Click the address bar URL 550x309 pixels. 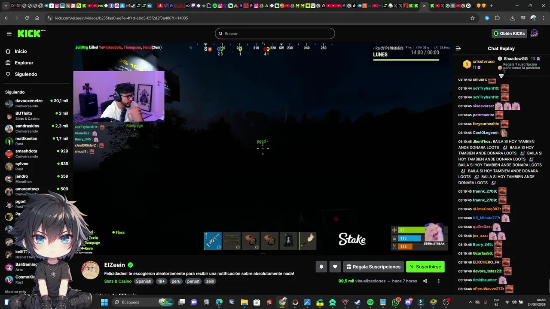click(x=122, y=18)
